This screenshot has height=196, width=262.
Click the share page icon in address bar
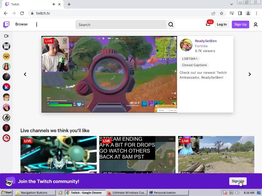[x=213, y=13]
